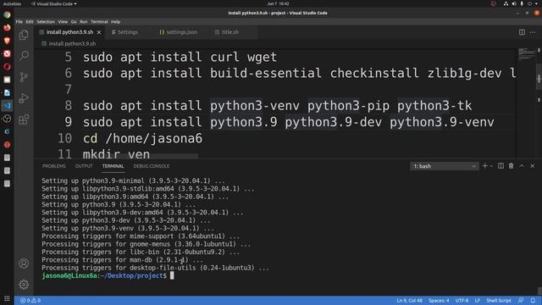
Task: Open the Run and Debug view
Action: pos(24,98)
